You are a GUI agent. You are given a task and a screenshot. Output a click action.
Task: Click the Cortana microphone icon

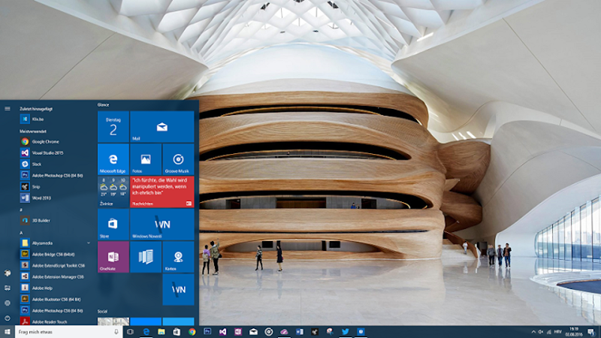coord(116,332)
